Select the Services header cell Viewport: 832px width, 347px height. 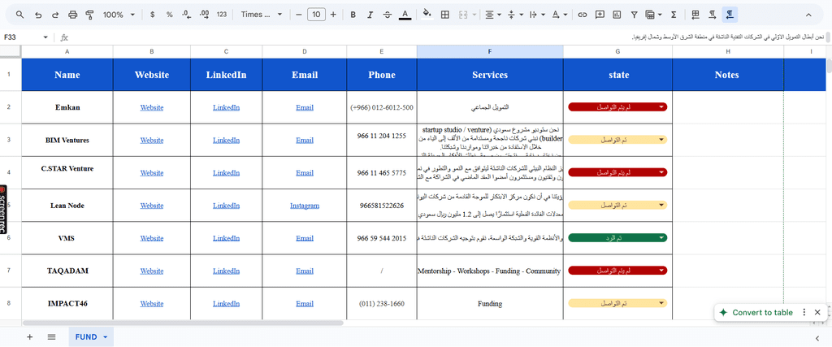(490, 75)
